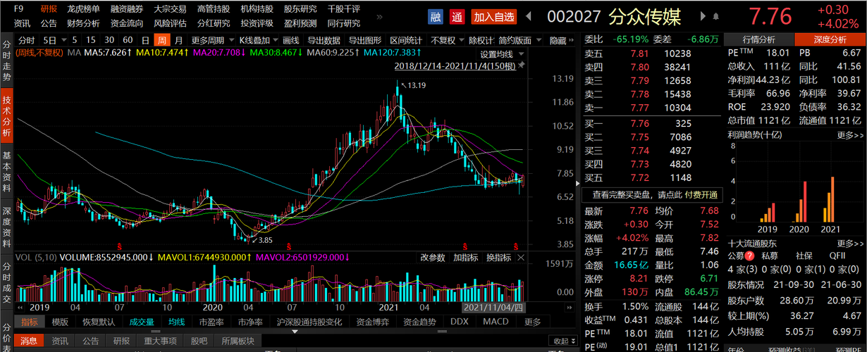Open the 资金流向 menu item

point(127,23)
